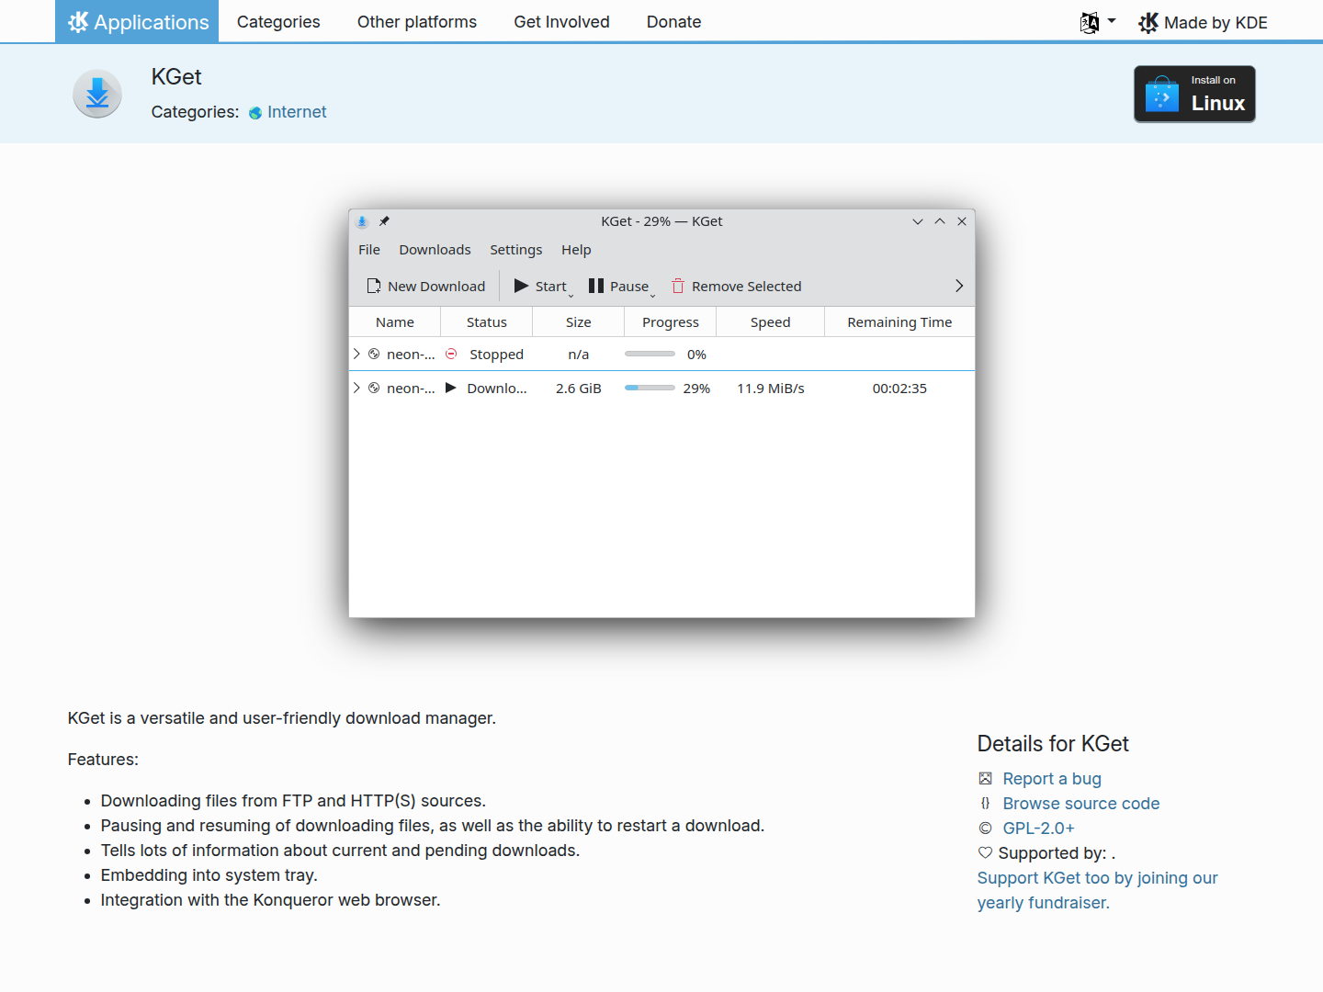Open the GPL-2.0+ license link
Viewport: 1323px width, 992px height.
click(x=1039, y=829)
